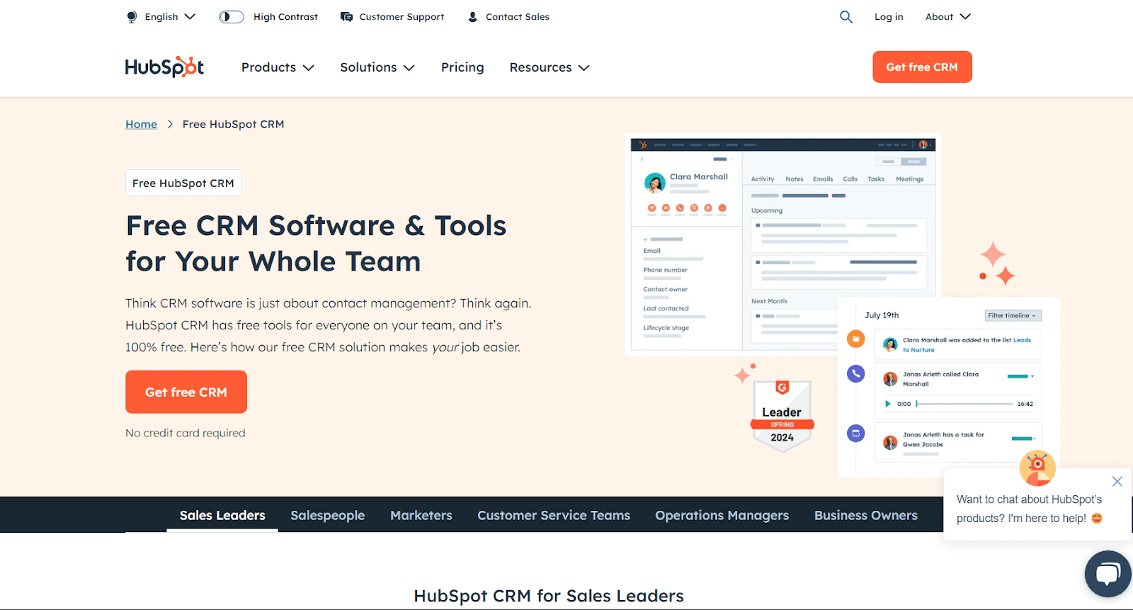Expand the Products dropdown menu
The height and width of the screenshot is (610, 1133).
[x=277, y=67]
